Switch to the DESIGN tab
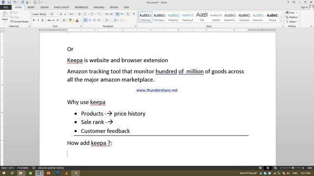Image resolution: width=314 pixels, height=176 pixels. click(45, 7)
